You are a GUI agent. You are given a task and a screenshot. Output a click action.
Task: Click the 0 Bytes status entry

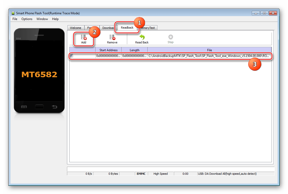coord(106,173)
